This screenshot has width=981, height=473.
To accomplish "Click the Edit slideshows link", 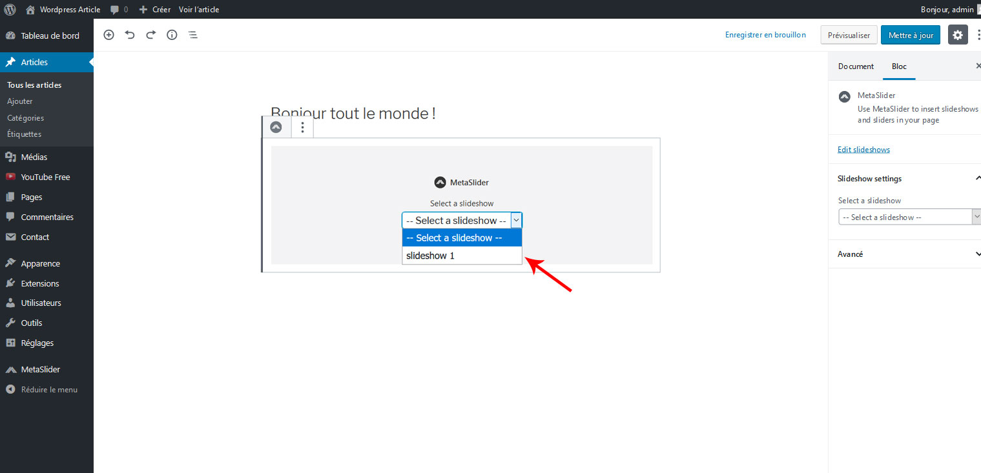I will click(863, 150).
